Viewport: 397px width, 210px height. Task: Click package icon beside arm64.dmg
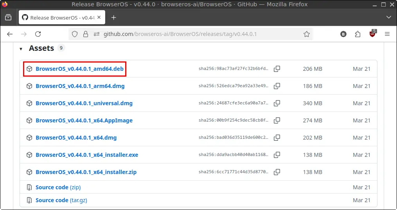click(29, 86)
